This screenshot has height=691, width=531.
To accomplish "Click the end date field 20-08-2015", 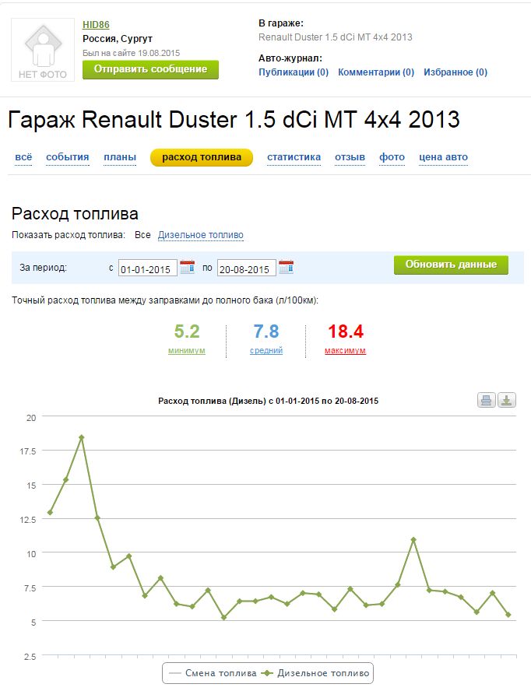I will [247, 268].
